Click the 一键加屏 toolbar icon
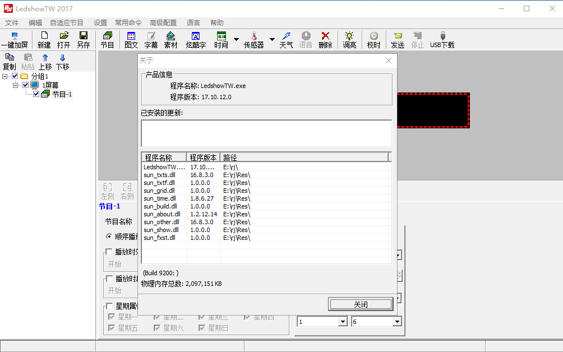Screen dimensions: 563x352 15,40
